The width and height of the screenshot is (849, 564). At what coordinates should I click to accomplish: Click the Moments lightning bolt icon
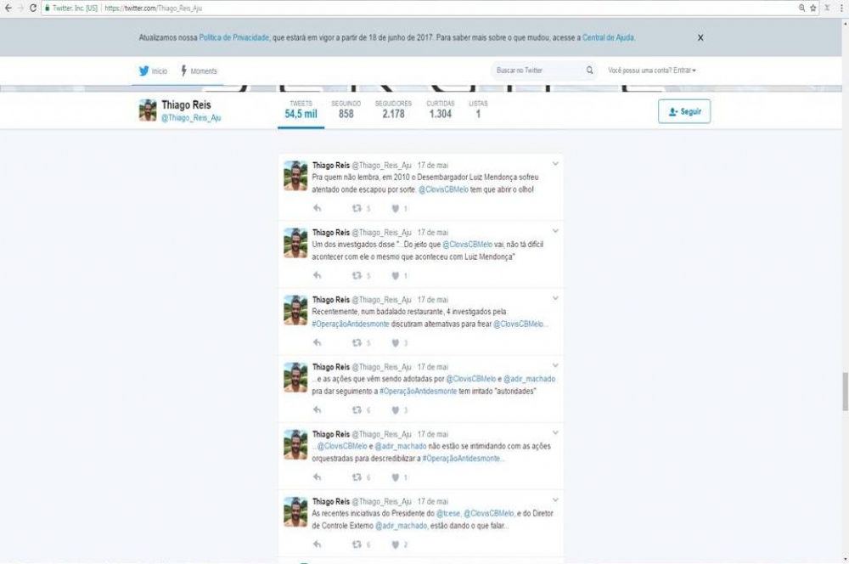184,70
